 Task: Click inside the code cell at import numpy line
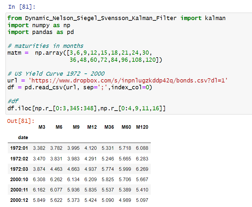click(x=39, y=25)
